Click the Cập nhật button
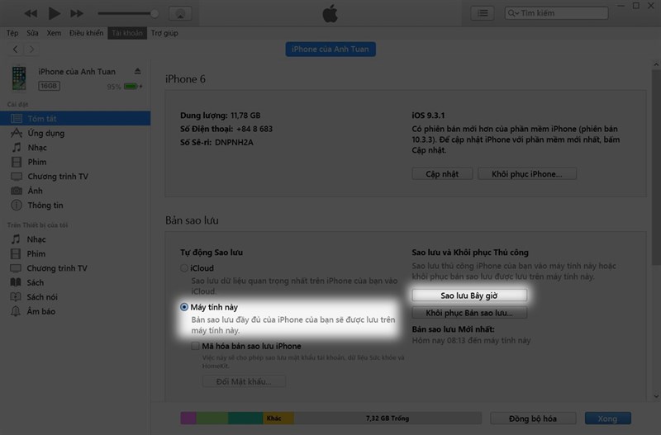 (x=442, y=174)
